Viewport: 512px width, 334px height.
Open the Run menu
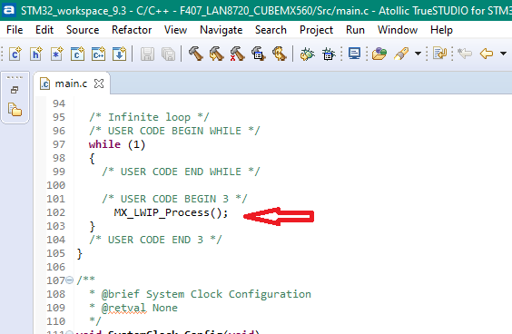tap(355, 30)
